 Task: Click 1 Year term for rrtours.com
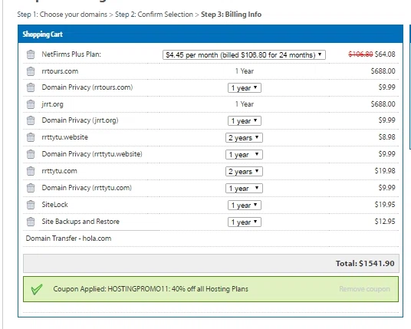(245, 71)
